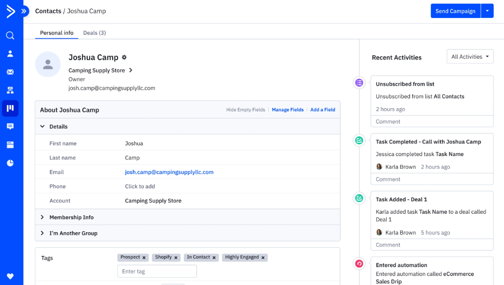This screenshot has width=504, height=285.
Task: Click the gear icon beside Joshua Camp's name
Action: 124,57
